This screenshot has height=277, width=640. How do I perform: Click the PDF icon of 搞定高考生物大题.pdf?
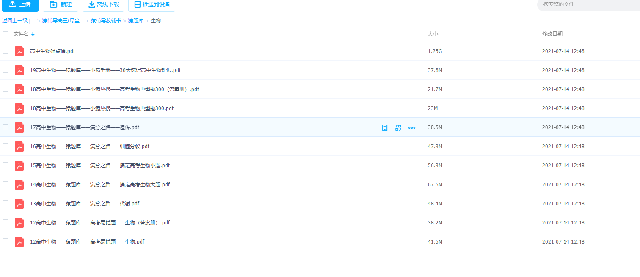tap(19, 185)
